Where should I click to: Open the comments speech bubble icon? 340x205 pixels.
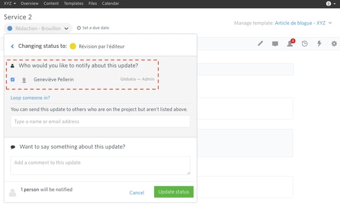click(x=275, y=44)
